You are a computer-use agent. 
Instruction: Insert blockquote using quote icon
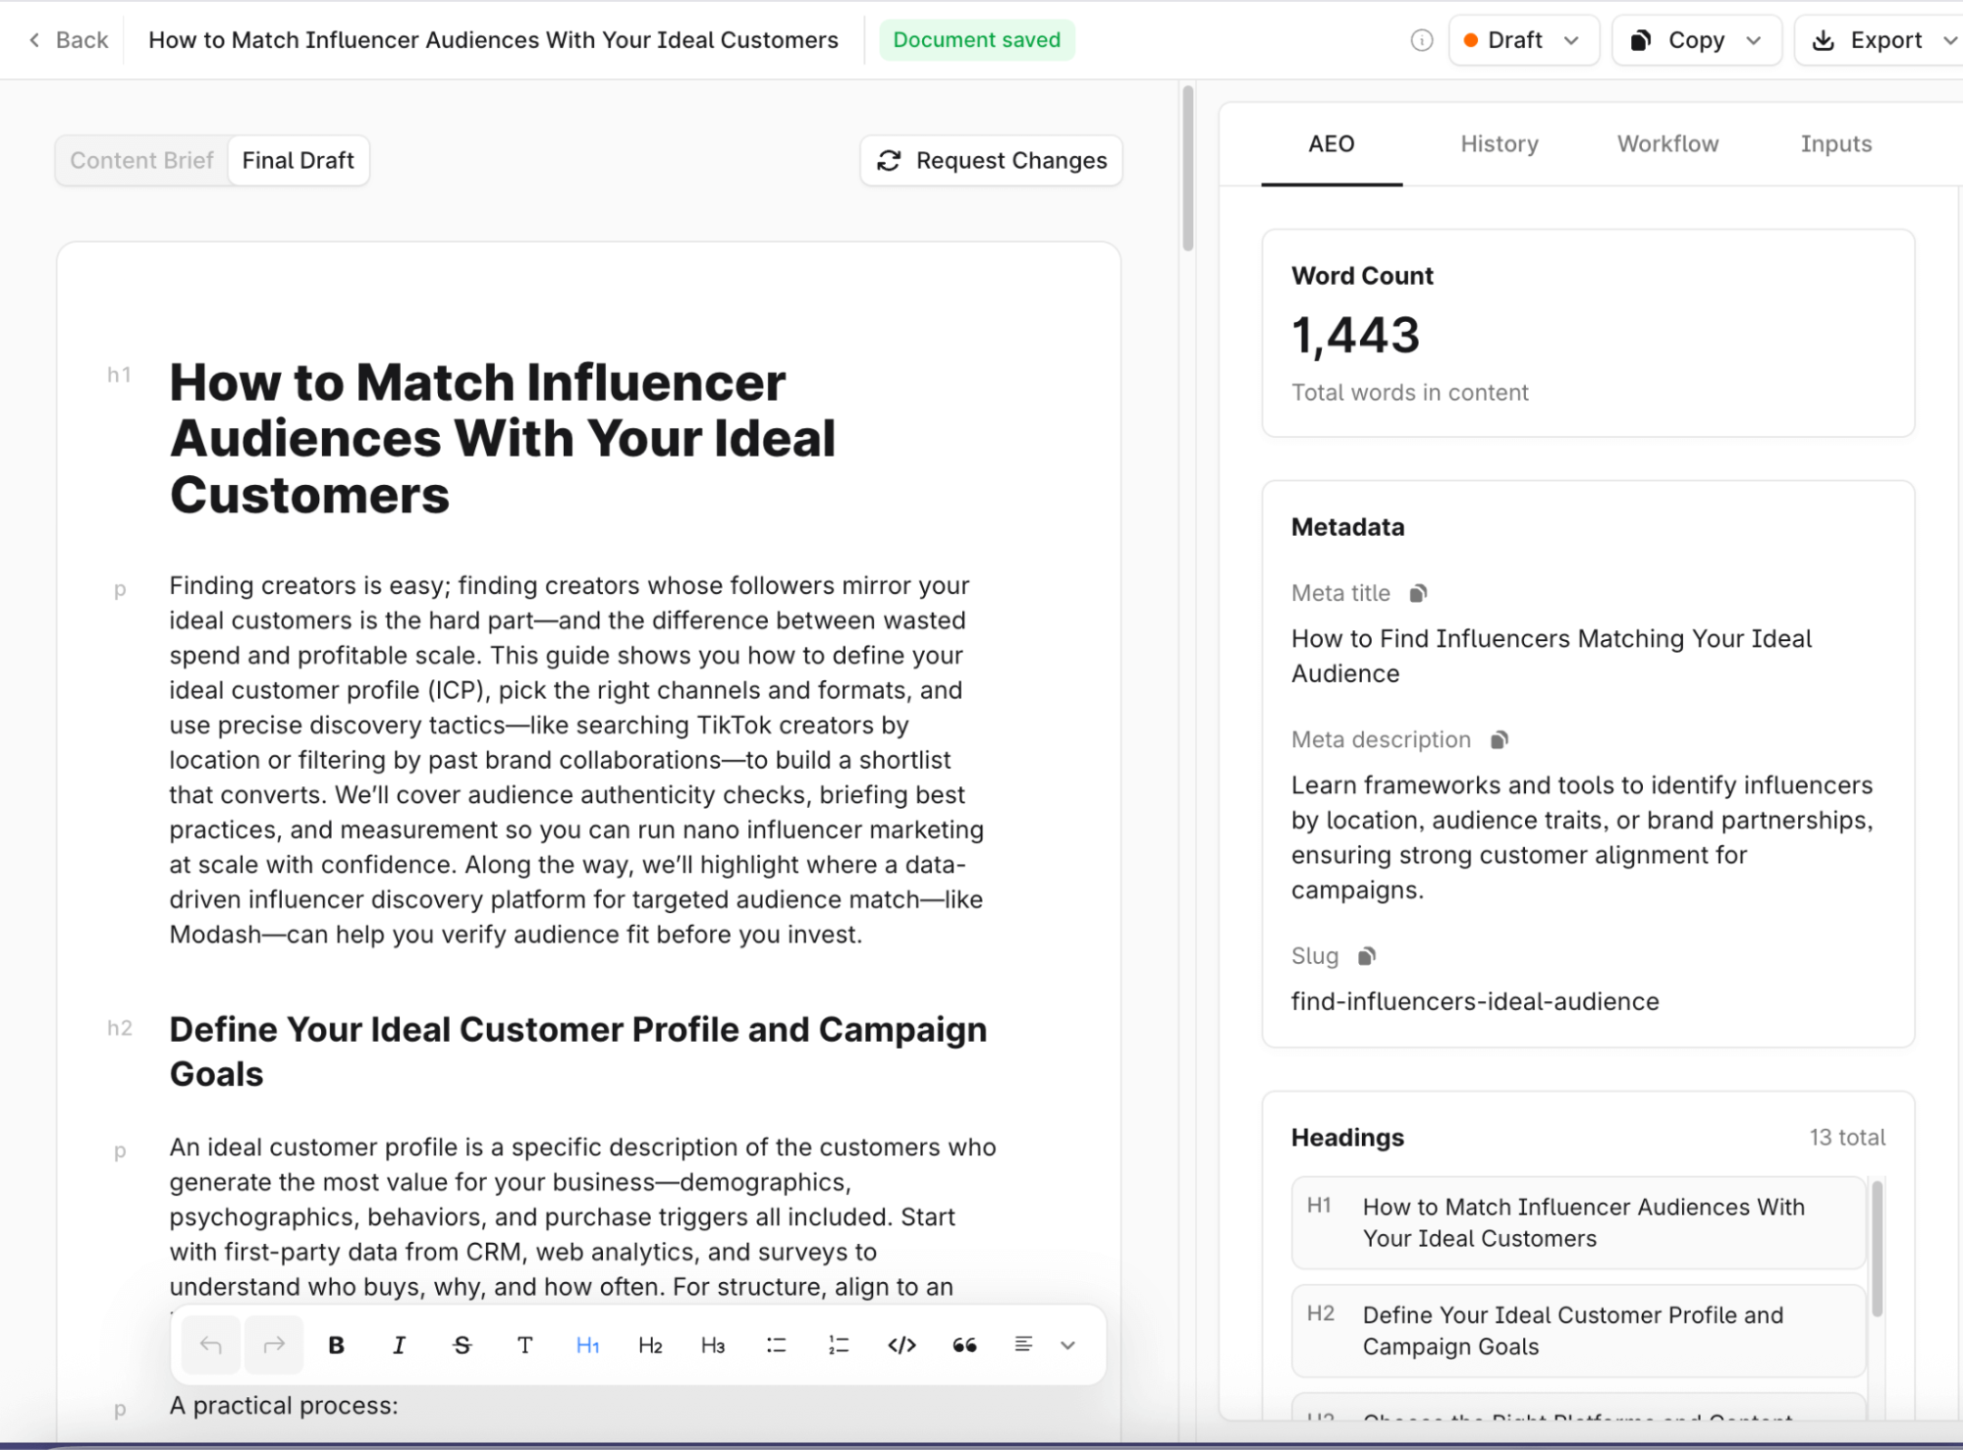[x=964, y=1345]
